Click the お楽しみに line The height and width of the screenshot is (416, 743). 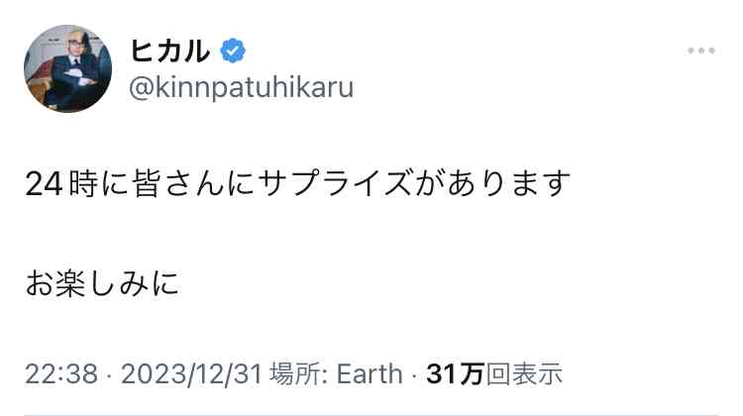click(x=102, y=284)
